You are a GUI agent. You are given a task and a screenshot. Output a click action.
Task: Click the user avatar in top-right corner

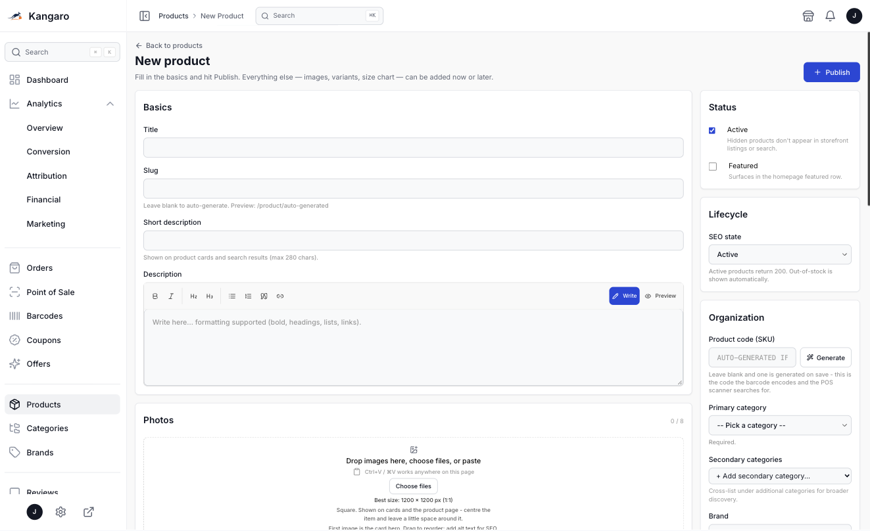[x=854, y=16]
